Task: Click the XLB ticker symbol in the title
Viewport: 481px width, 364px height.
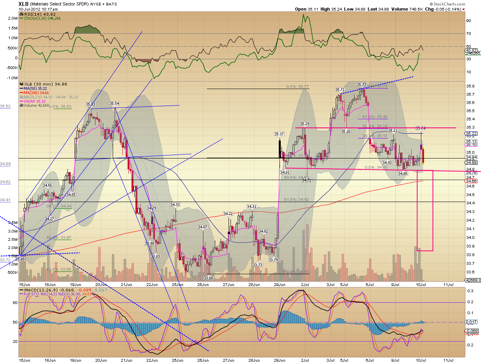Action: (24, 4)
